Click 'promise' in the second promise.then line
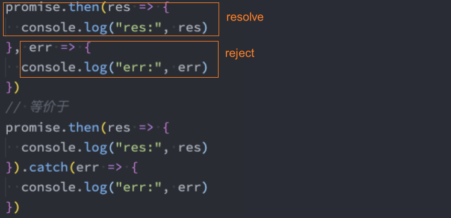The height and width of the screenshot is (218, 451). click(x=33, y=128)
